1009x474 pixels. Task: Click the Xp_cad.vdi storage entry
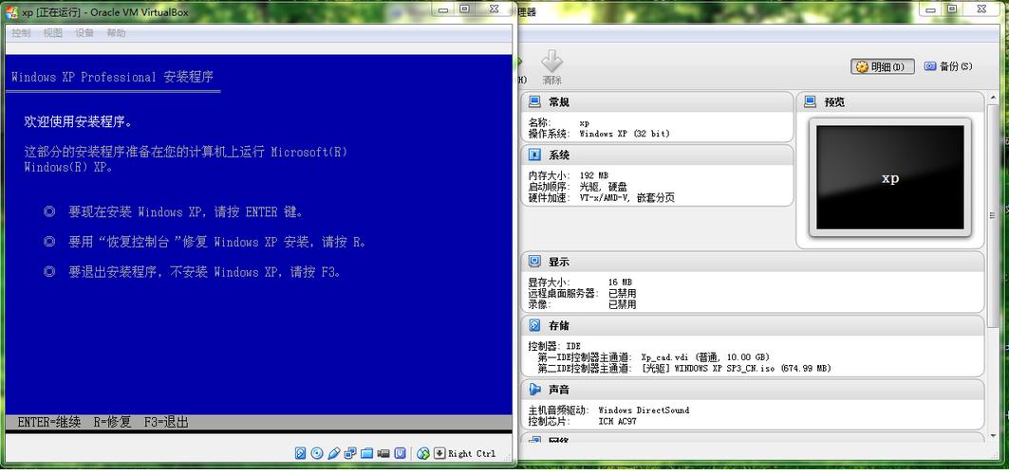[705, 357]
